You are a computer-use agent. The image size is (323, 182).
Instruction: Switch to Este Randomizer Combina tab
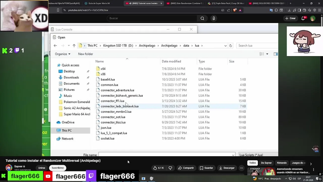[x=185, y=3]
